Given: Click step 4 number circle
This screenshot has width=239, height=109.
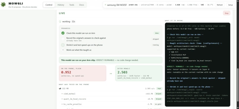Looking at the screenshot, I should point(63,50).
